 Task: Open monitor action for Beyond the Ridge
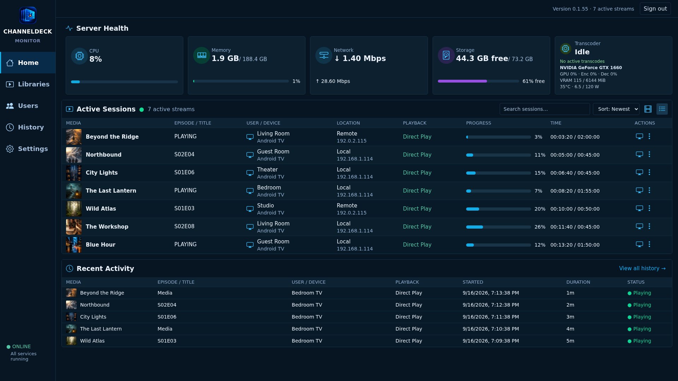[640, 137]
